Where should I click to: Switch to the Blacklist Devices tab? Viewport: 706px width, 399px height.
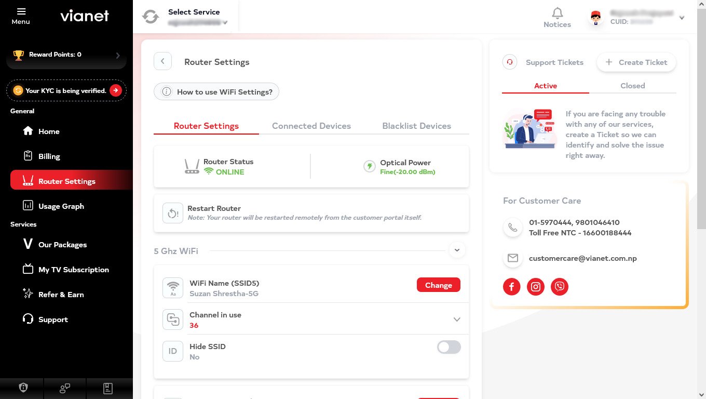coord(416,126)
